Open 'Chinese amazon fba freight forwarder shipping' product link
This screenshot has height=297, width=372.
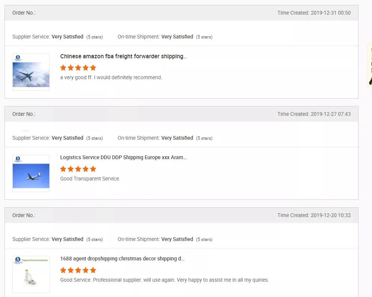click(123, 56)
